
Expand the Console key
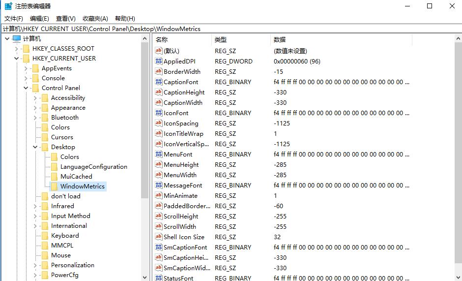click(26, 78)
